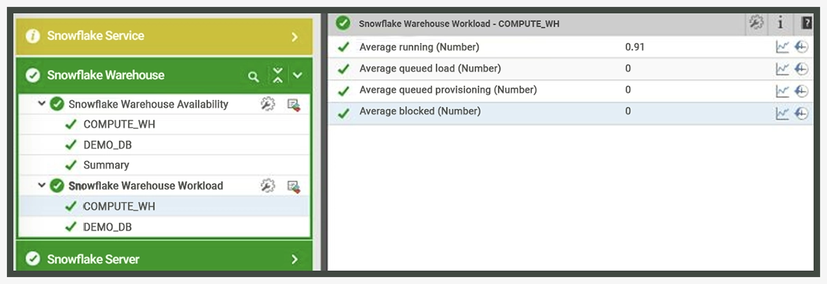Open graph for Average queued load measure
Viewport: 827px width, 284px height.
point(782,69)
